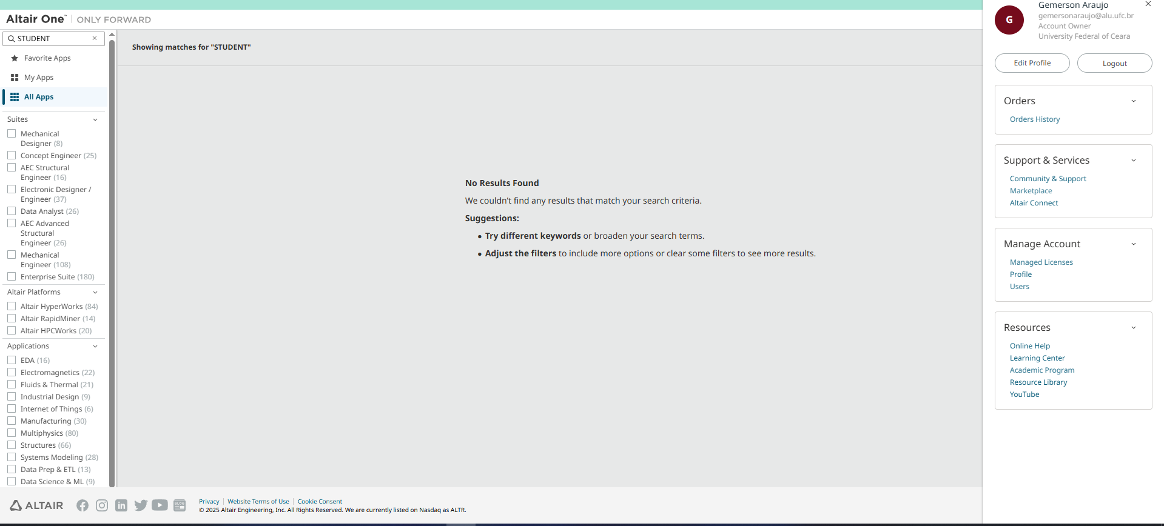The height and width of the screenshot is (526, 1164).
Task: Open the Cookie Consent link
Action: click(x=320, y=502)
